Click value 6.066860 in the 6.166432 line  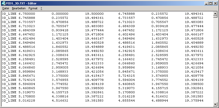tap(127, 63)
